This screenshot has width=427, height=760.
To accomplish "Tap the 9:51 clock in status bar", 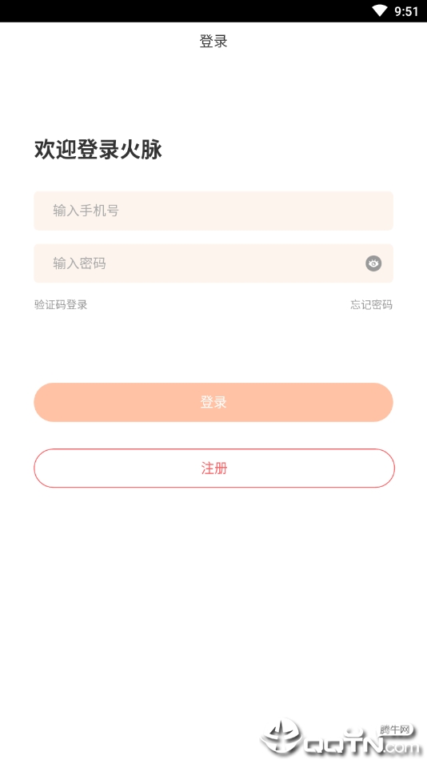I will tap(406, 12).
